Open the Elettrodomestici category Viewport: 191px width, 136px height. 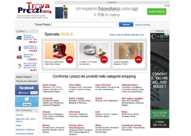click(130, 85)
